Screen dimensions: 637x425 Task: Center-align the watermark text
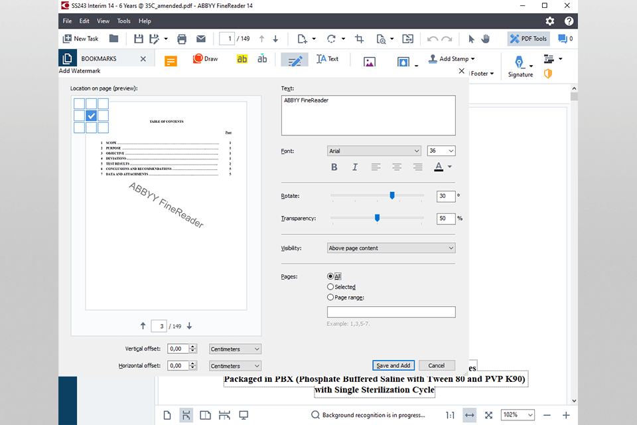click(x=397, y=167)
